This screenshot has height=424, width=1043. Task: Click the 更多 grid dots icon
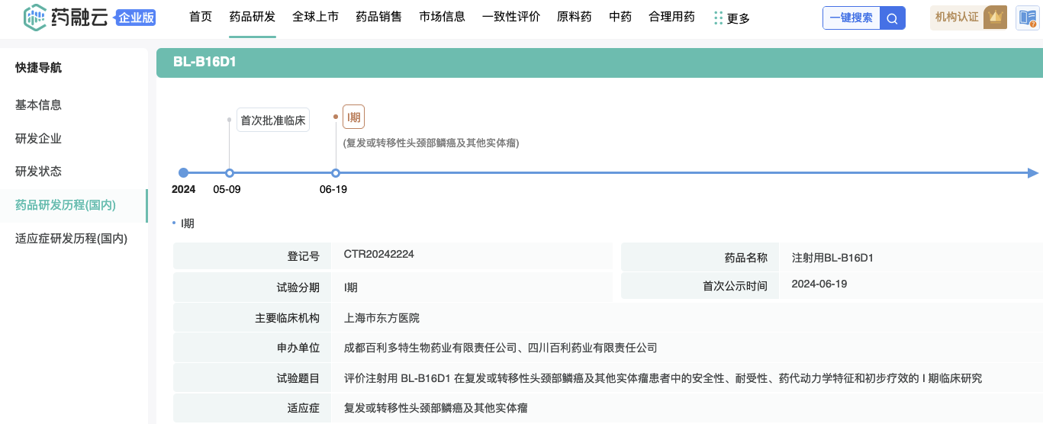pos(718,18)
